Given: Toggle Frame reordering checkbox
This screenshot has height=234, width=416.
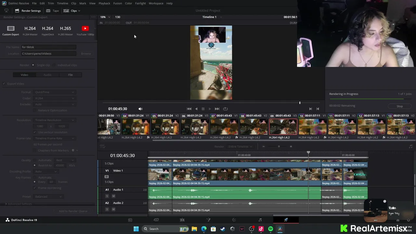Looking at the screenshot, I should pos(35,188).
